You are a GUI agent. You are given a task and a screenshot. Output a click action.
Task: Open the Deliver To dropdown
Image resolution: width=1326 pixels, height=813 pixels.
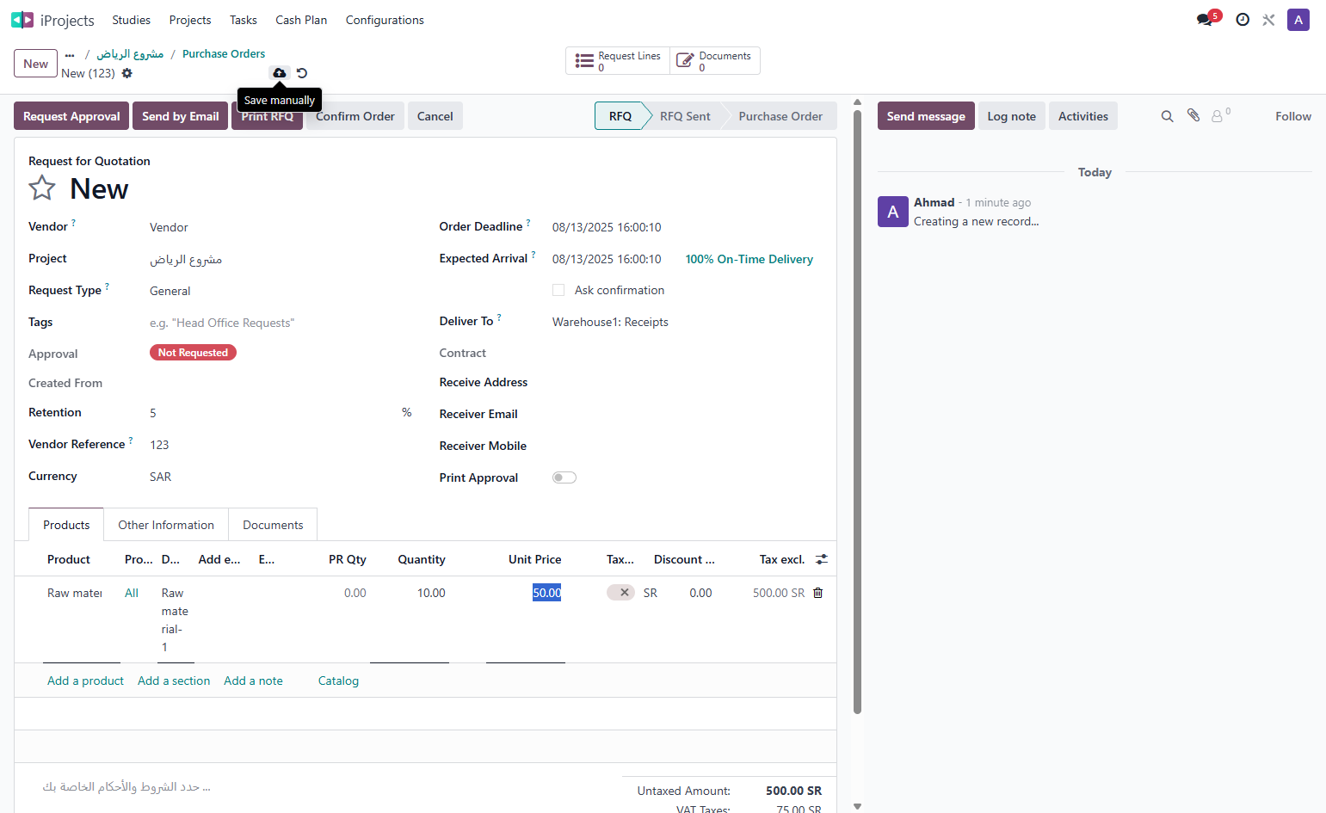click(x=687, y=322)
